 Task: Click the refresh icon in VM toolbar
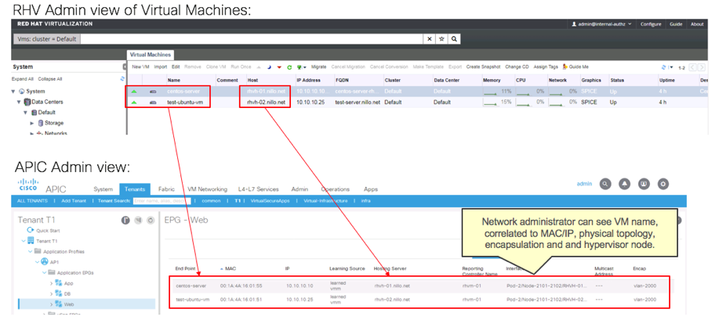click(289, 67)
